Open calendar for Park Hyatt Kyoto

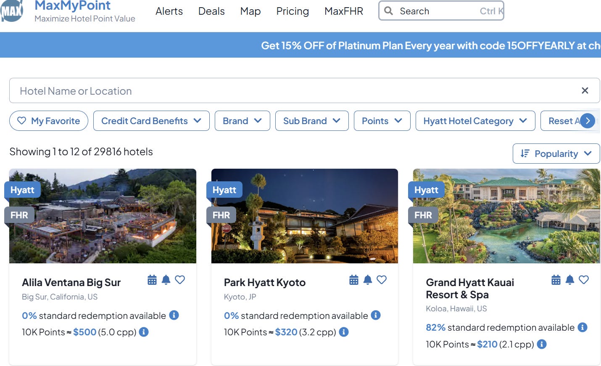354,280
